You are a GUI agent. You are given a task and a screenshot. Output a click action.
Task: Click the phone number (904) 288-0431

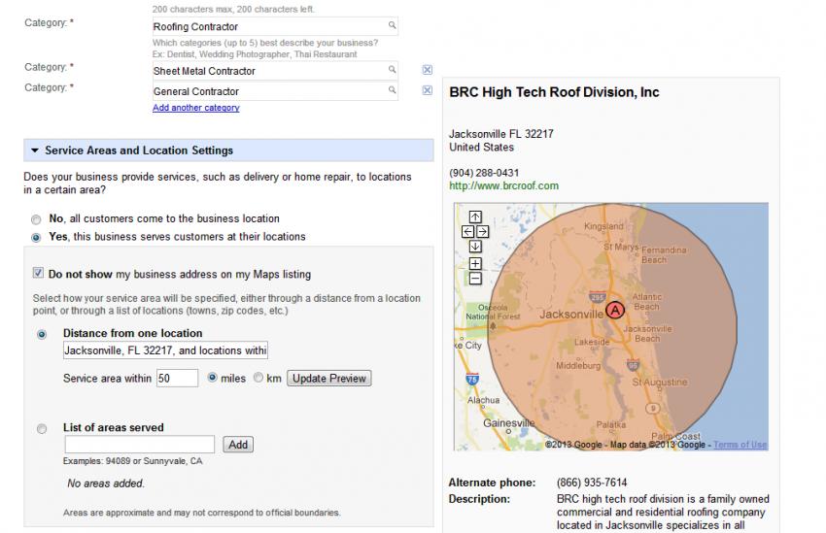click(484, 173)
